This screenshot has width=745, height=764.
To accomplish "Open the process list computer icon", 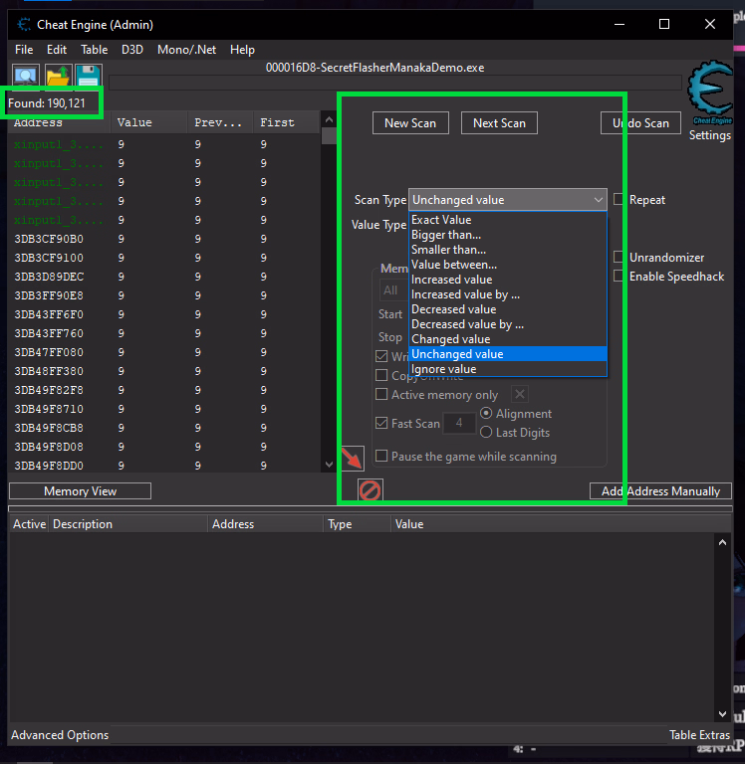I will coord(25,76).
